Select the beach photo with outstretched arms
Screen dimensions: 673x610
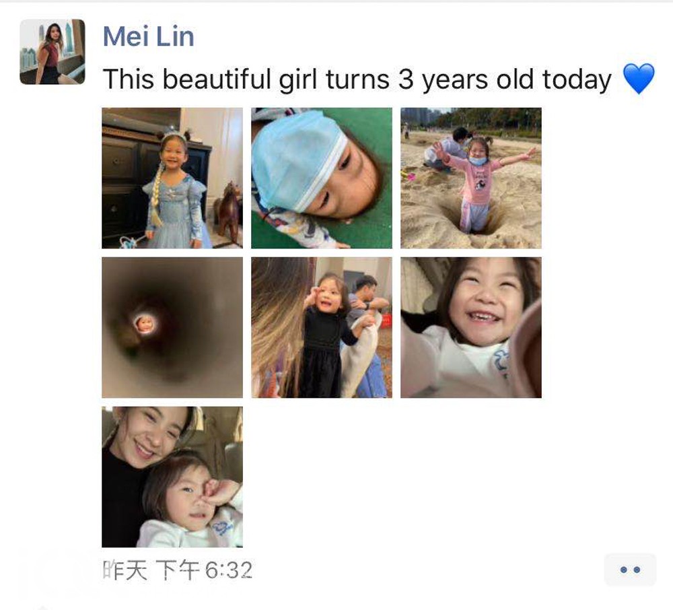click(471, 178)
